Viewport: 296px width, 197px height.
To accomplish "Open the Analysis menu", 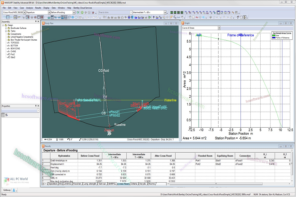I will (x=29, y=8).
